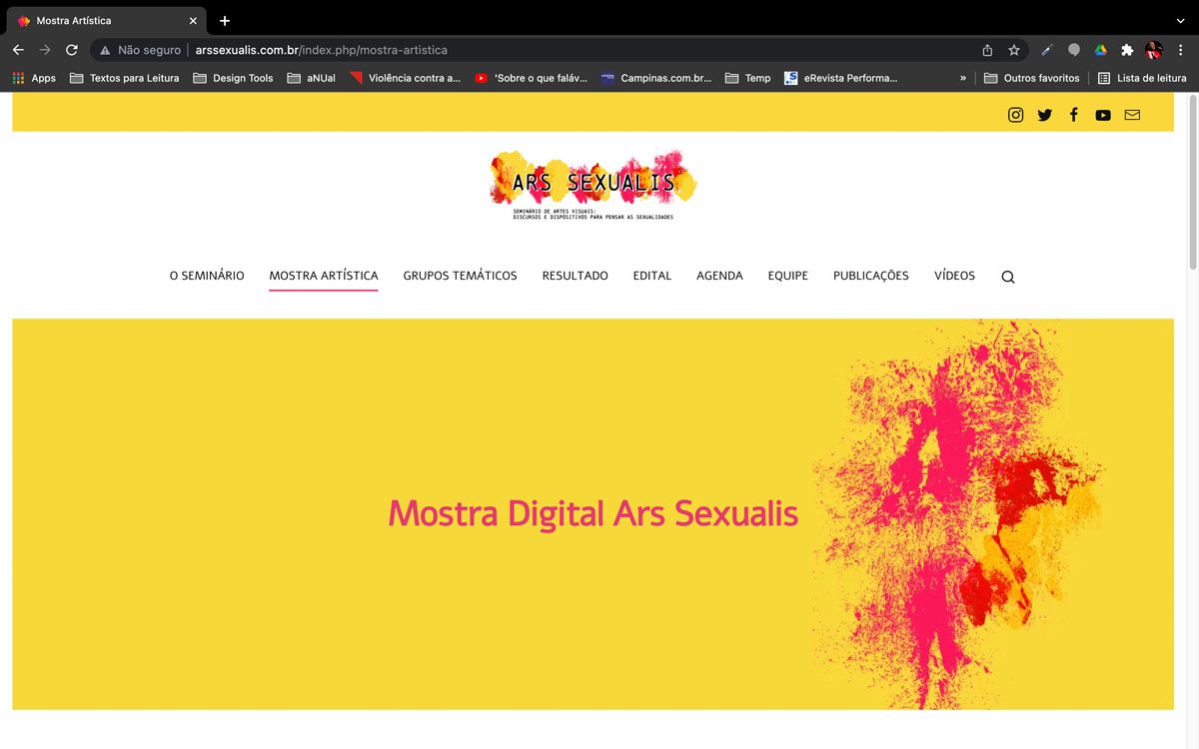Image resolution: width=1199 pixels, height=749 pixels.
Task: Select GRUPOS TEMÁTICOS in the navigation
Action: coord(460,276)
